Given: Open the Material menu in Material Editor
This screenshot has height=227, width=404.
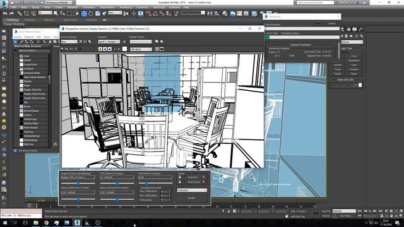Looking at the screenshot, I should [29, 37].
